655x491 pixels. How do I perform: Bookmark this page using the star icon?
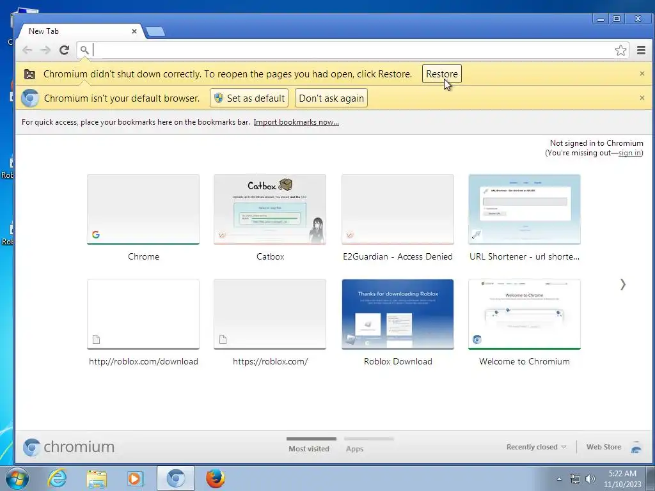tap(620, 50)
